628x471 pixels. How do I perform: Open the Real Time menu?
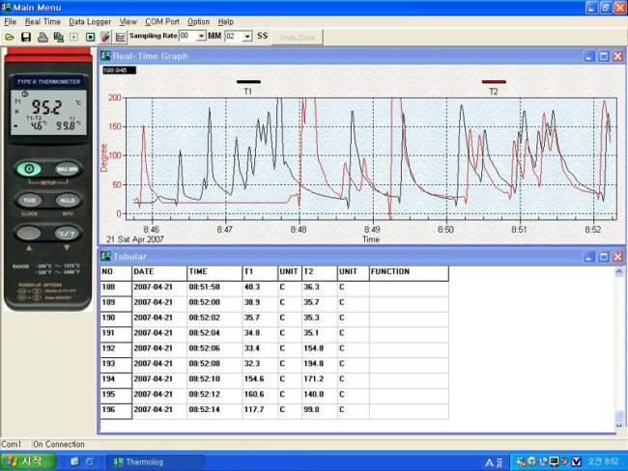coord(41,21)
